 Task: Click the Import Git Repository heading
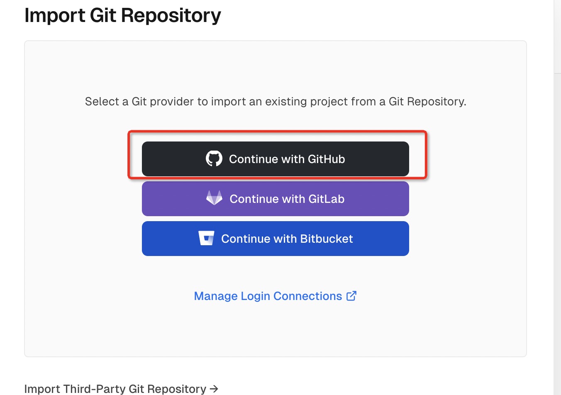point(123,15)
